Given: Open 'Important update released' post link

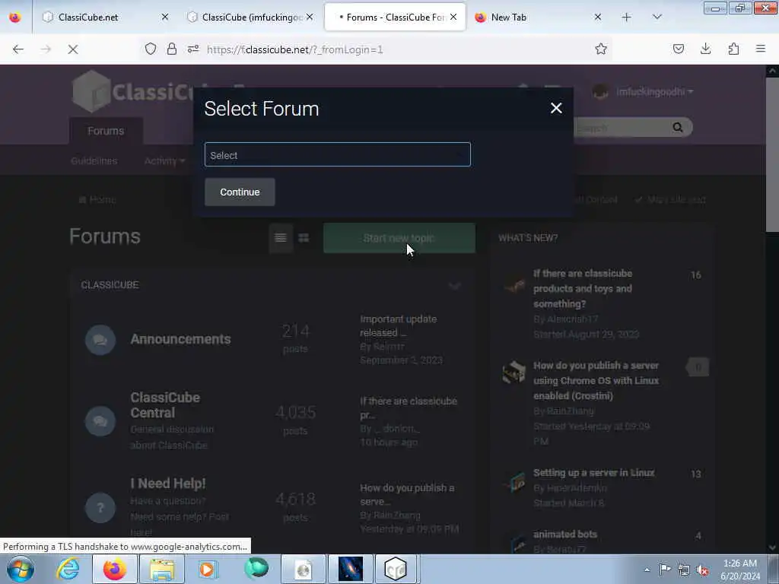Looking at the screenshot, I should 398,325.
